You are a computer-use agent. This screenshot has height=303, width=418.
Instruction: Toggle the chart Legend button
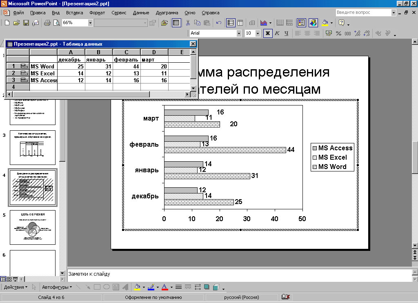301,23
